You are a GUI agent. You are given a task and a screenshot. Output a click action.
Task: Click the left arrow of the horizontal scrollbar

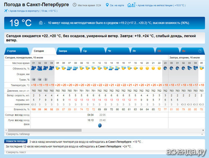point(6,130)
